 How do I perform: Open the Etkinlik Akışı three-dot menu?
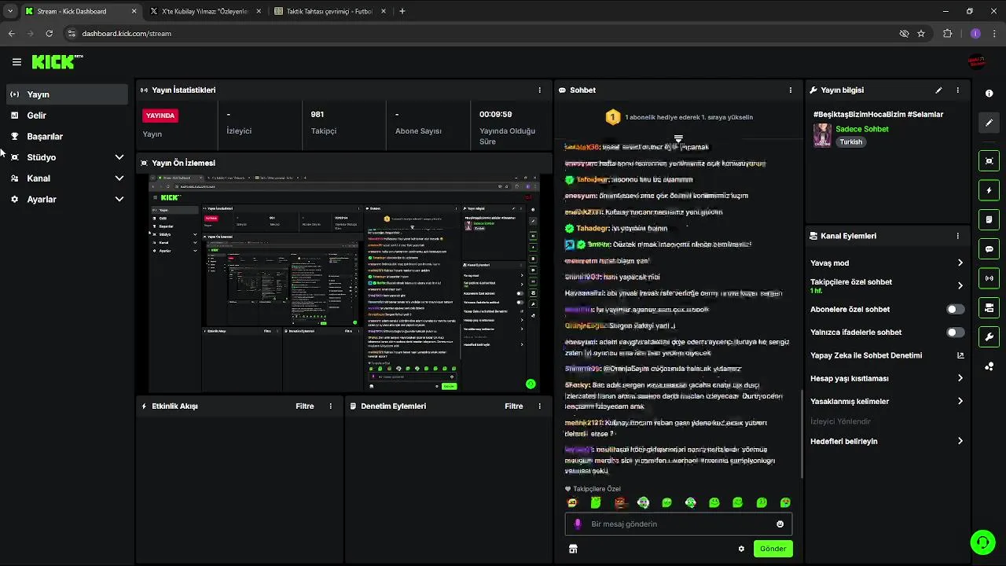coord(330,406)
